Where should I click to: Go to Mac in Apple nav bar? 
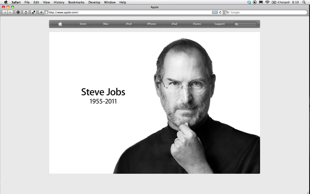click(x=106, y=24)
